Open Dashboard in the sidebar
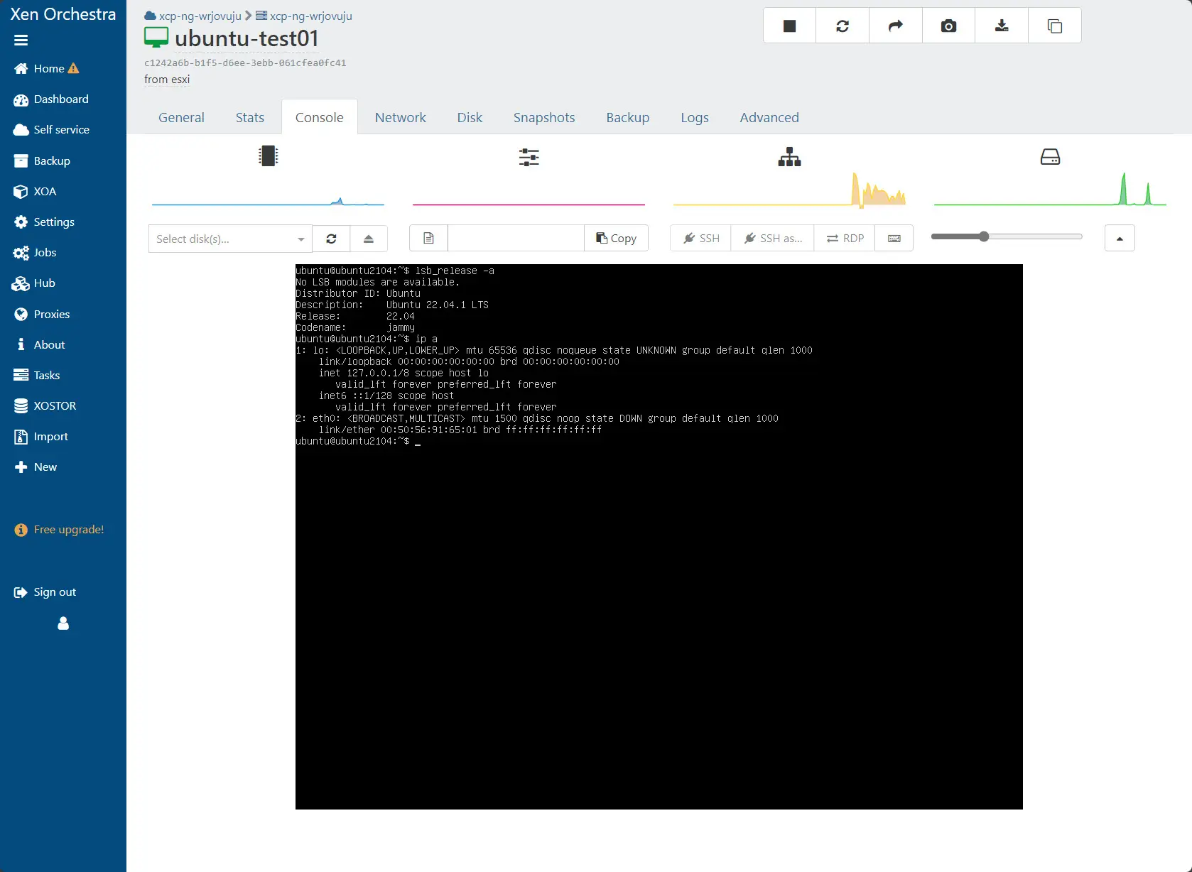 50,99
